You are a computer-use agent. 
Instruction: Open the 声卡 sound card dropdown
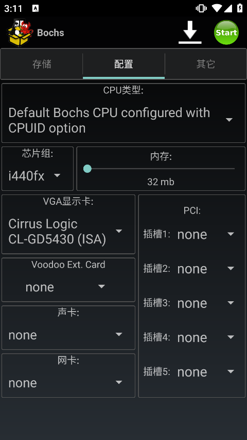(68, 334)
